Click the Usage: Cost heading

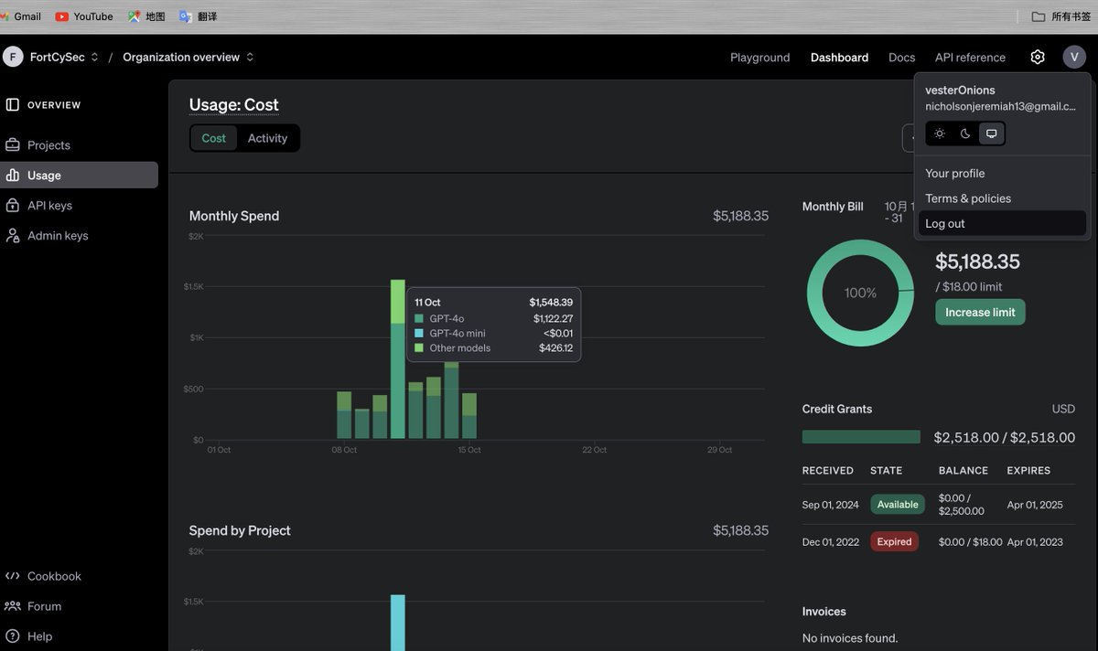coord(234,105)
